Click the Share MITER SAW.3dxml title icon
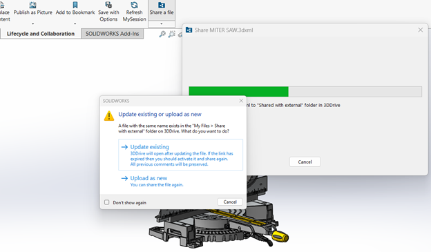This screenshot has height=252, width=431. pyautogui.click(x=189, y=30)
